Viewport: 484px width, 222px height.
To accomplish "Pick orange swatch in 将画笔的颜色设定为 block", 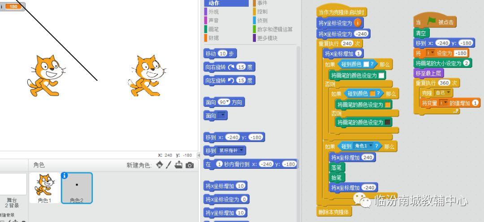I will (388, 105).
